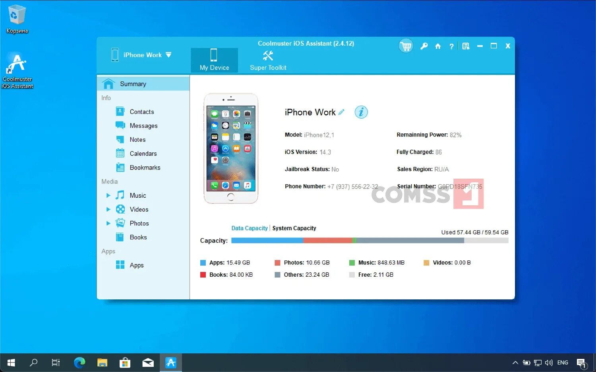Viewport: 596px width, 372px height.
Task: Open taskbar search magnifier
Action: coord(34,362)
